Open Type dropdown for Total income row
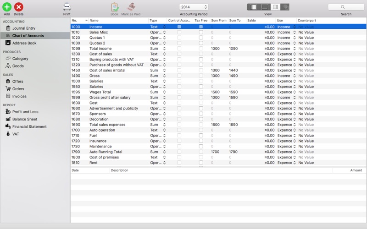Image resolution: width=367 pixels, height=229 pixels. tap(158, 49)
